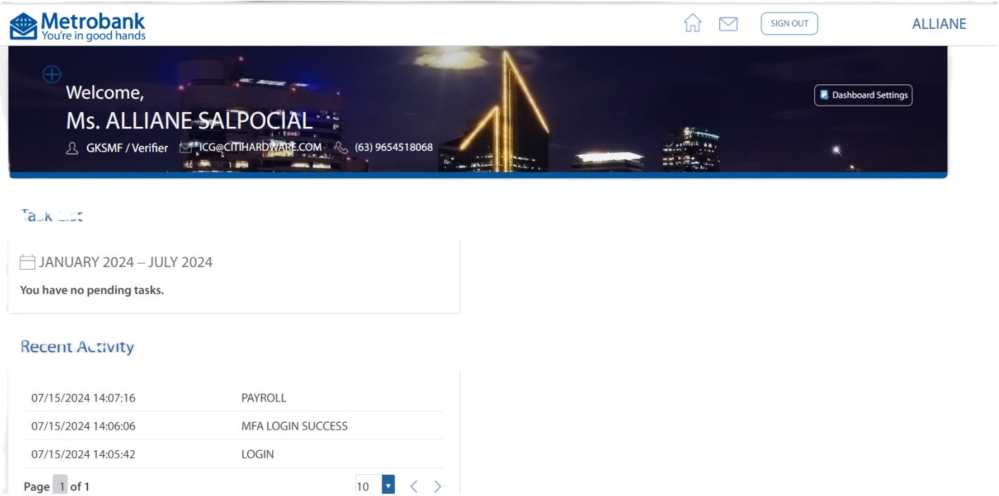
Task: Open the mail envelope icon in header
Action: point(728,24)
